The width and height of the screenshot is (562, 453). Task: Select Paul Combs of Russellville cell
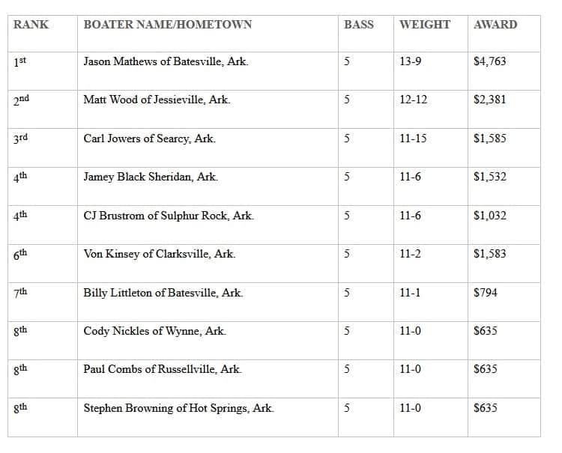coord(163,369)
